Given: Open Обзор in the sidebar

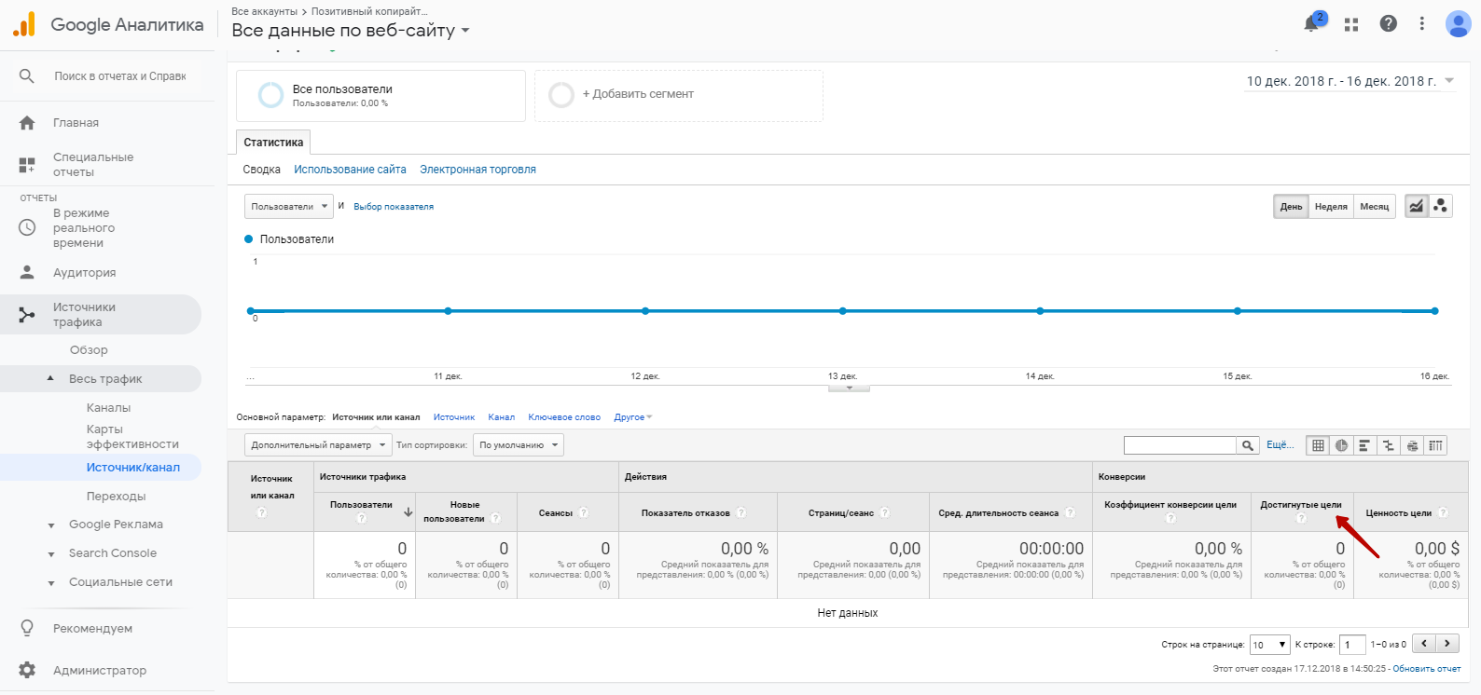Looking at the screenshot, I should pos(89,349).
